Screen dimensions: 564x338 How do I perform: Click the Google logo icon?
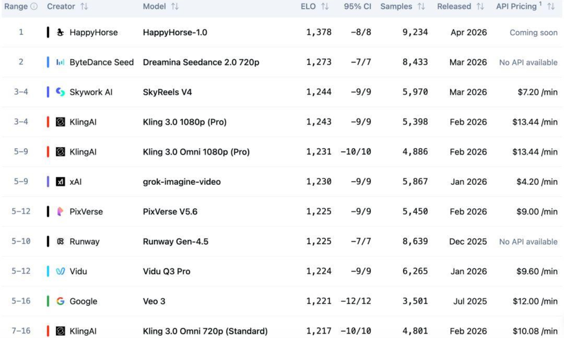click(60, 301)
